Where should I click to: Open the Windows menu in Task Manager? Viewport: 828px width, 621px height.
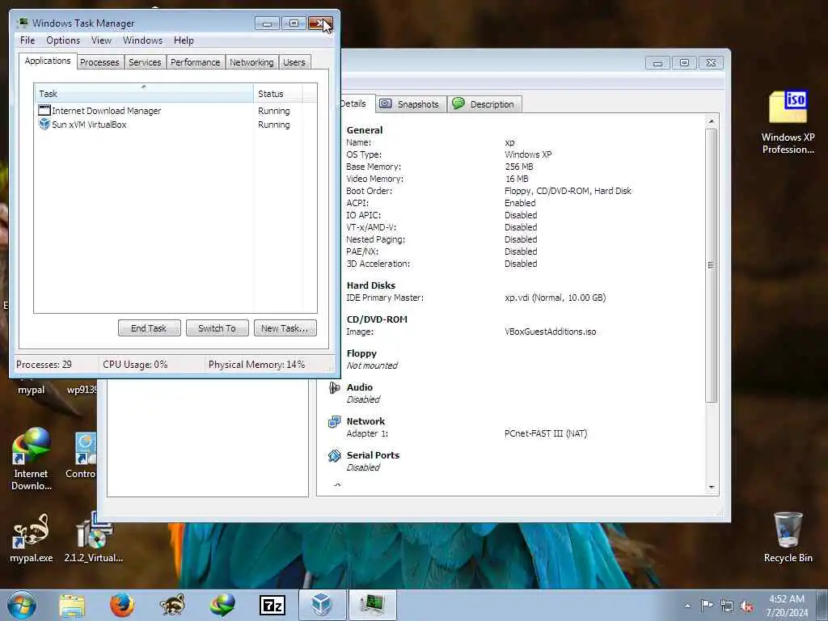(142, 40)
